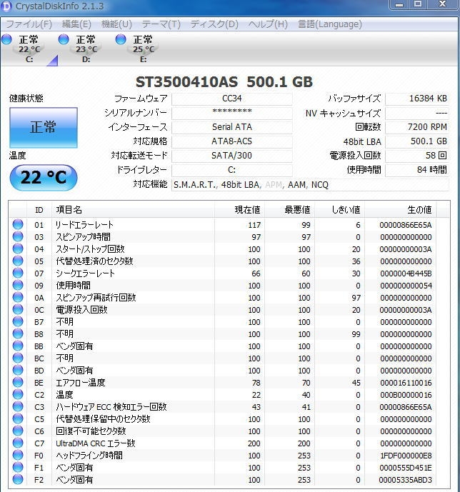This screenshot has width=460, height=492.
Task: Open the ディスク(D) menu
Action: (x=214, y=24)
